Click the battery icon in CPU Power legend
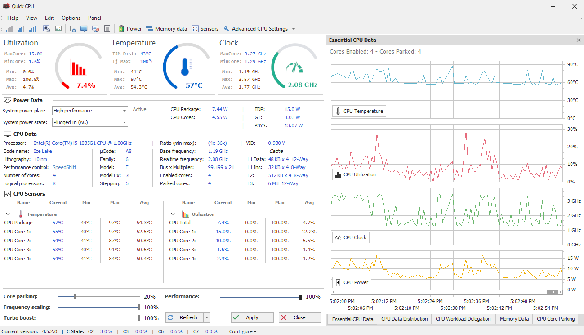Viewport: 584px width, 335px height. click(x=338, y=282)
